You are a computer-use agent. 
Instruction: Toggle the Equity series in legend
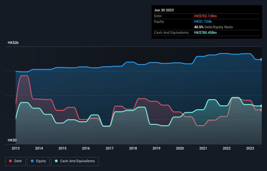click(38, 161)
